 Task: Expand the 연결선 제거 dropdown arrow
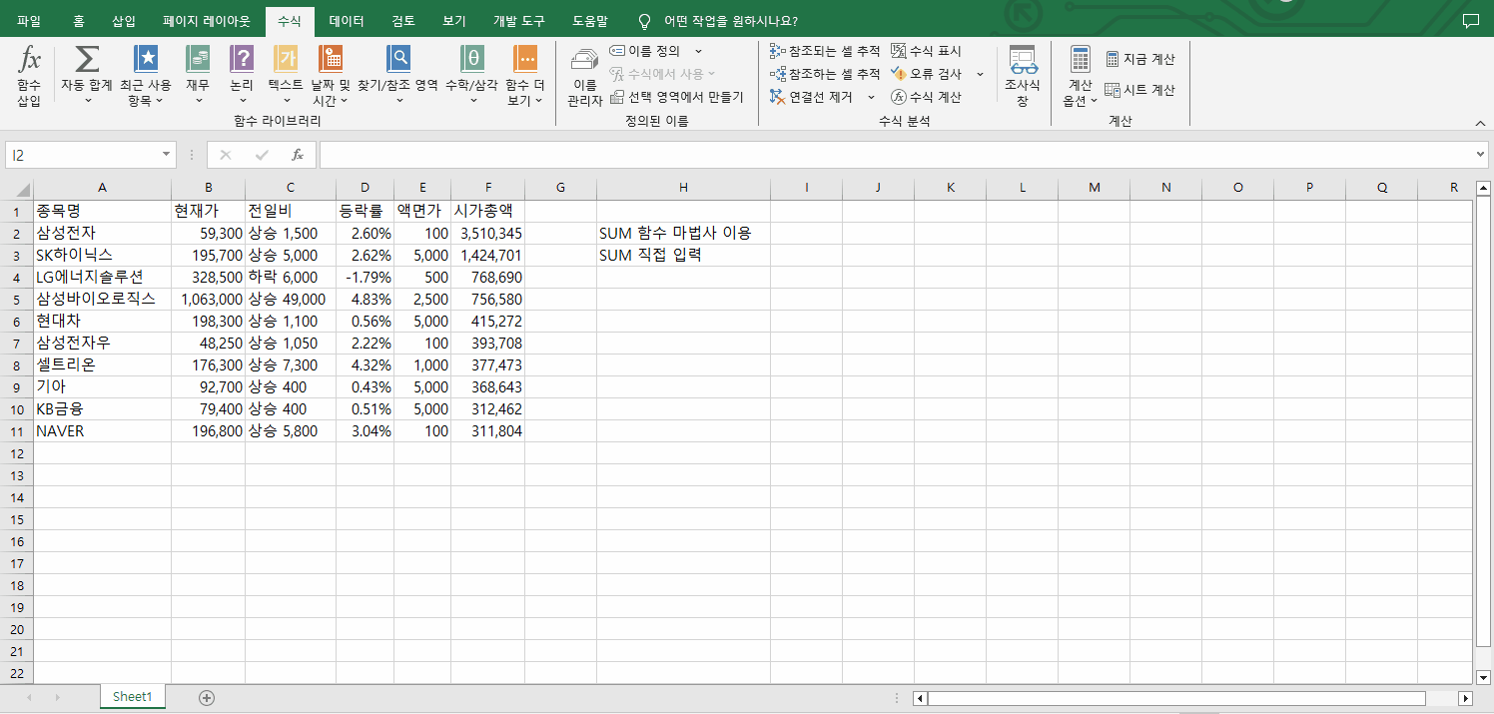(871, 97)
